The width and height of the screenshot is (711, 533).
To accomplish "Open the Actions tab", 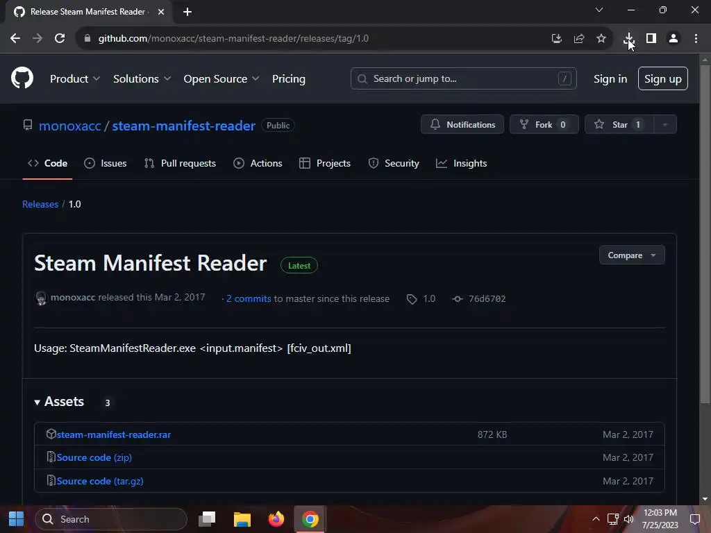I will tap(258, 163).
